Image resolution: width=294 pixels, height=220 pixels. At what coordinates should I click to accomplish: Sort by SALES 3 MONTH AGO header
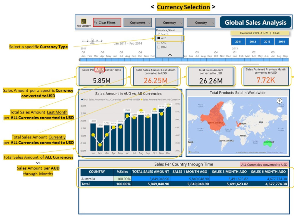(229, 172)
